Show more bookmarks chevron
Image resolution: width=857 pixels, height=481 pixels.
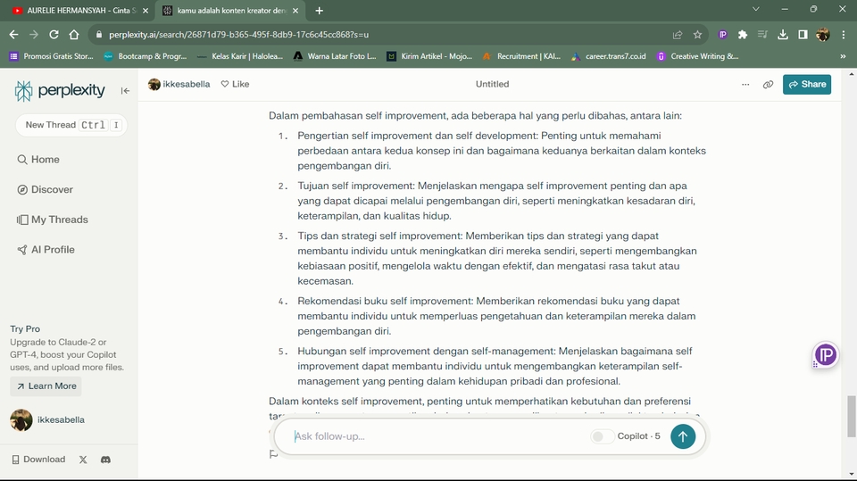click(x=843, y=56)
